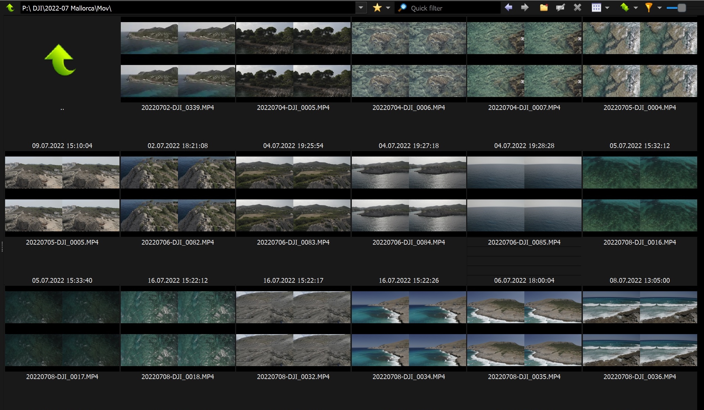Click the orange filter funnel icon
This screenshot has width=704, height=410.
point(649,7)
